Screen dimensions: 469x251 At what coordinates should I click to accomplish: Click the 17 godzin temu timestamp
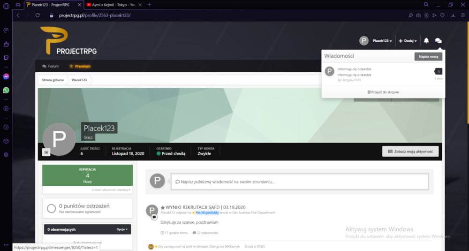[174, 233]
